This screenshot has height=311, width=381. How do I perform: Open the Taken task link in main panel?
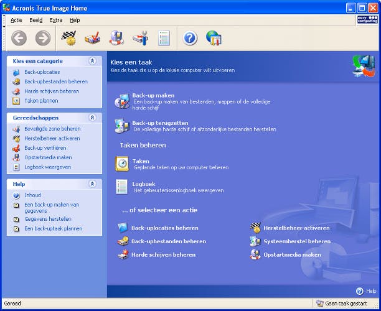(141, 161)
